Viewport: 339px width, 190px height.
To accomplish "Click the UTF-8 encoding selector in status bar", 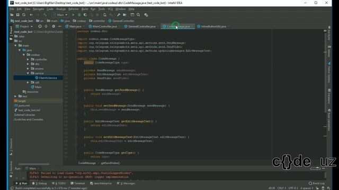I will [293, 188].
